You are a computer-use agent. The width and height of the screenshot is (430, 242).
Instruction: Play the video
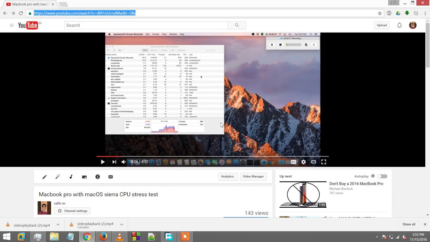(103, 162)
